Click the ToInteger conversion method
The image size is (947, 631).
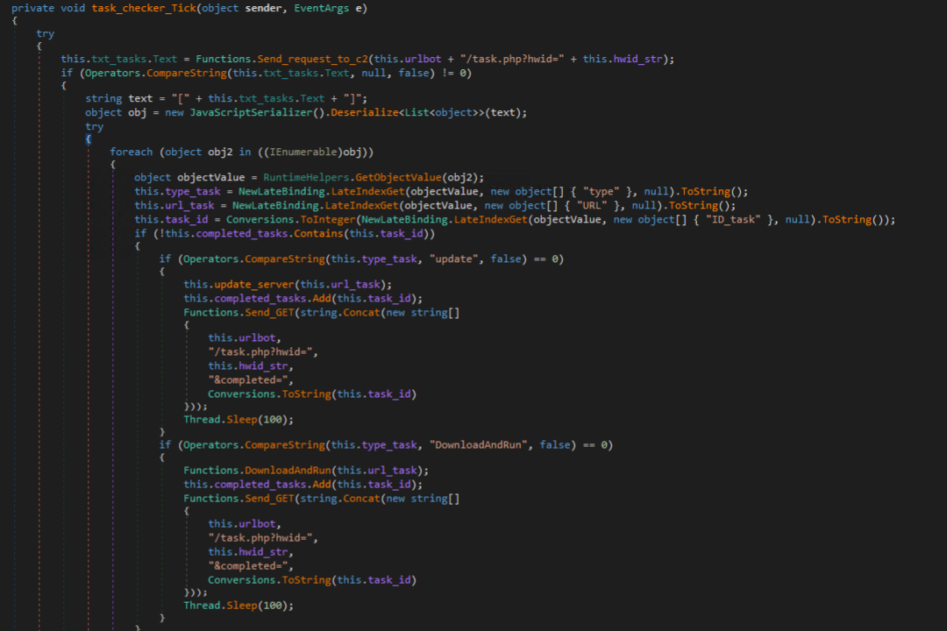pos(327,220)
